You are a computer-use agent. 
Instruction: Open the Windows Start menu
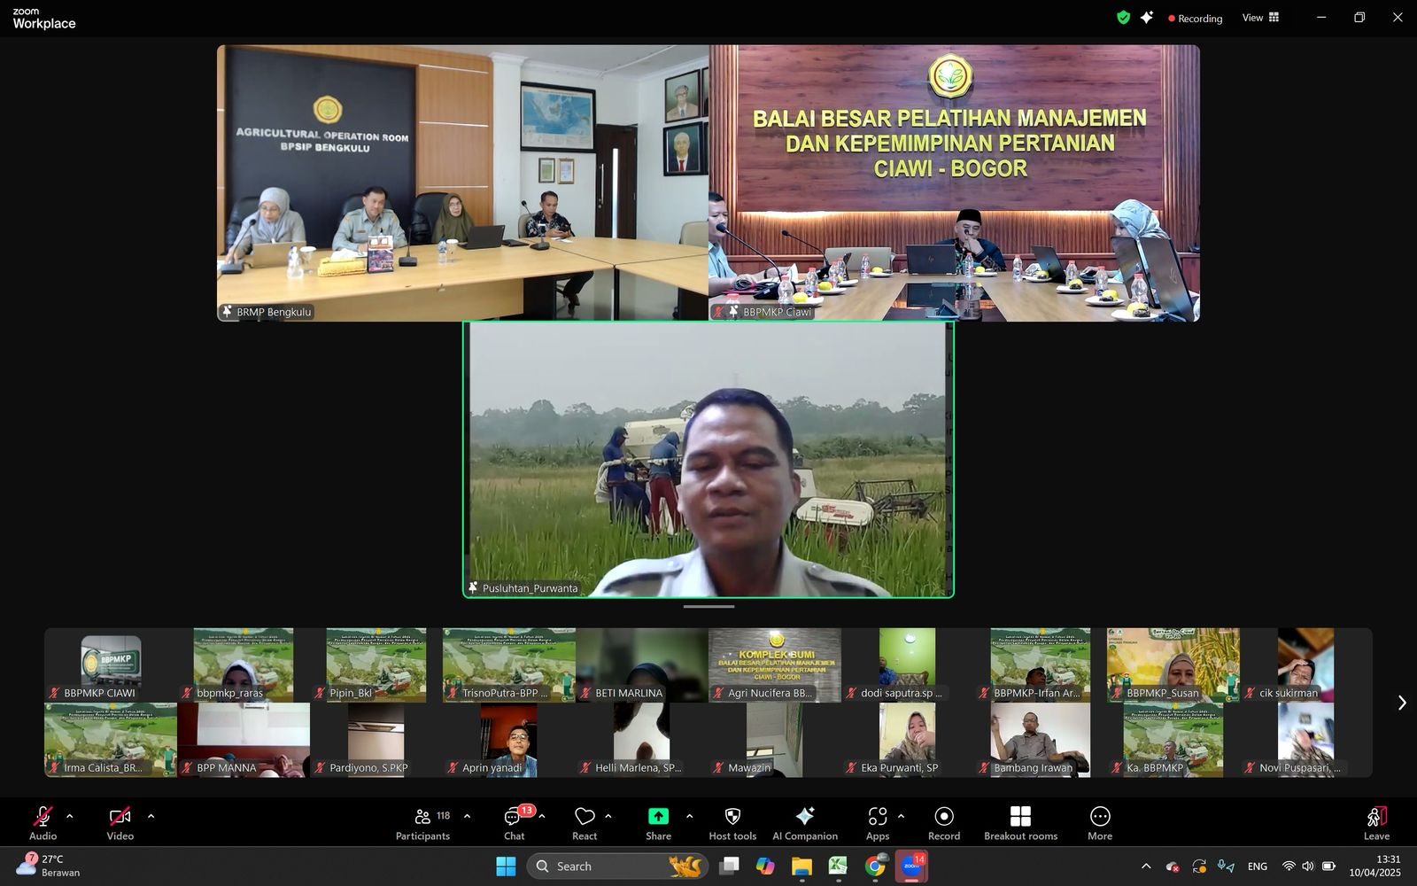tap(506, 866)
